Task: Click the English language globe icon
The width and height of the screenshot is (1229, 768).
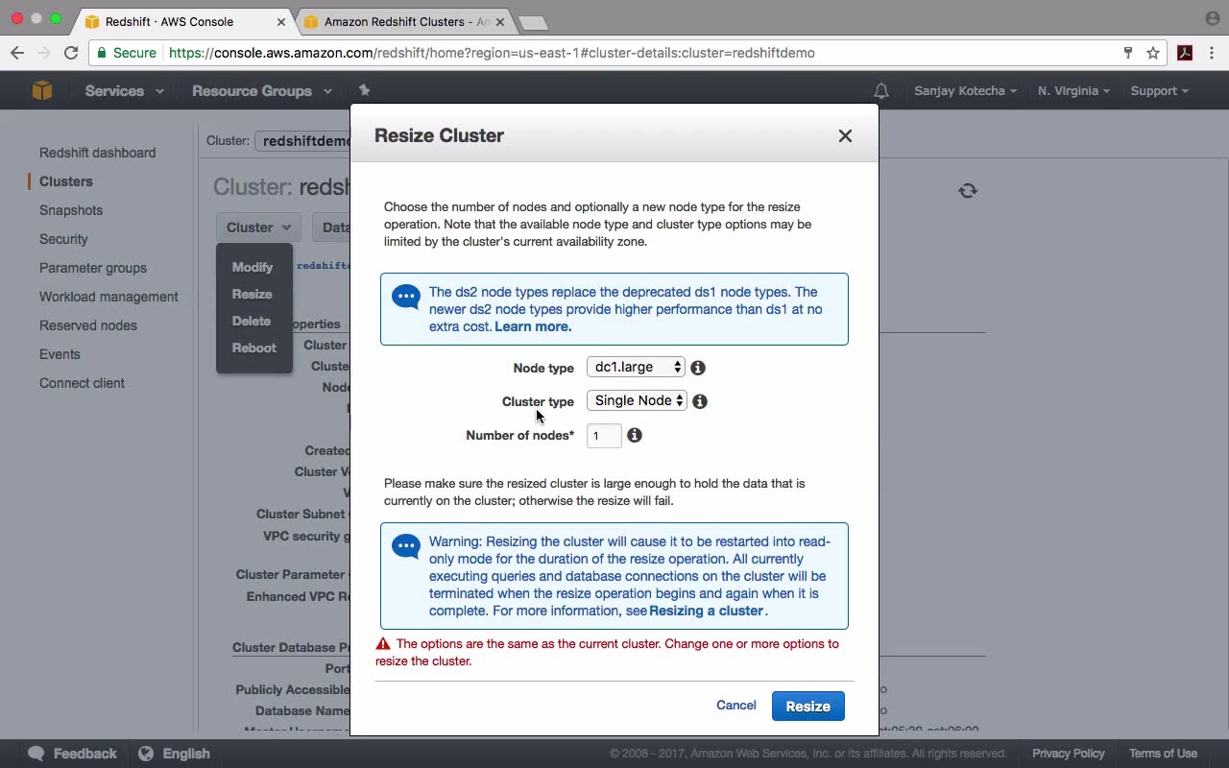Action: pos(146,754)
